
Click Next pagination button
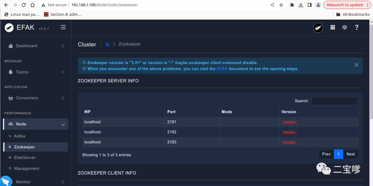pyautogui.click(x=351, y=154)
